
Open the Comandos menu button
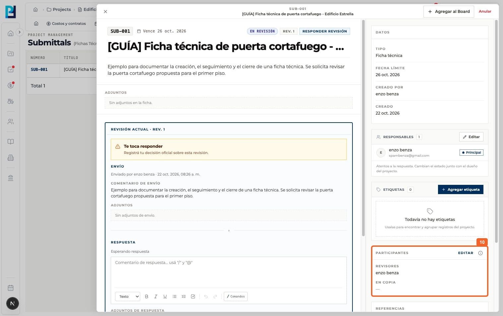click(x=236, y=296)
